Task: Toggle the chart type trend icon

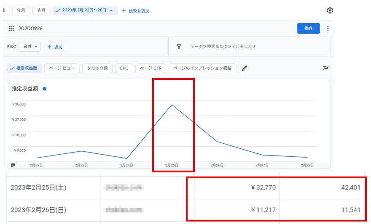Action: (325, 68)
